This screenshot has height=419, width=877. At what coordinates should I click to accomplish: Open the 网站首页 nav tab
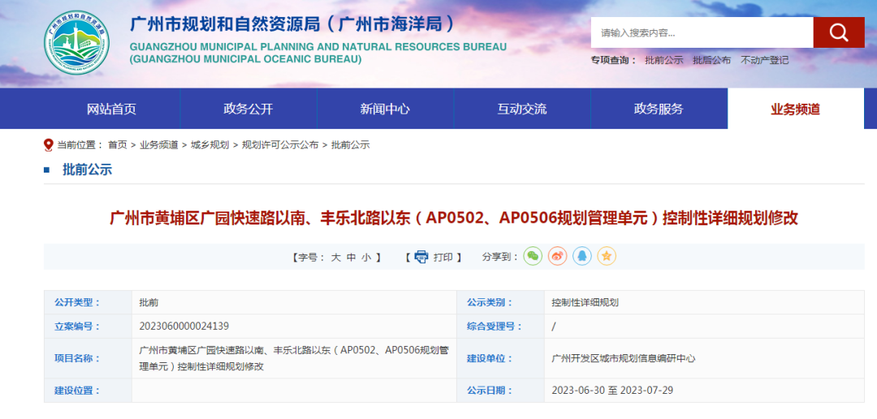coord(111,109)
